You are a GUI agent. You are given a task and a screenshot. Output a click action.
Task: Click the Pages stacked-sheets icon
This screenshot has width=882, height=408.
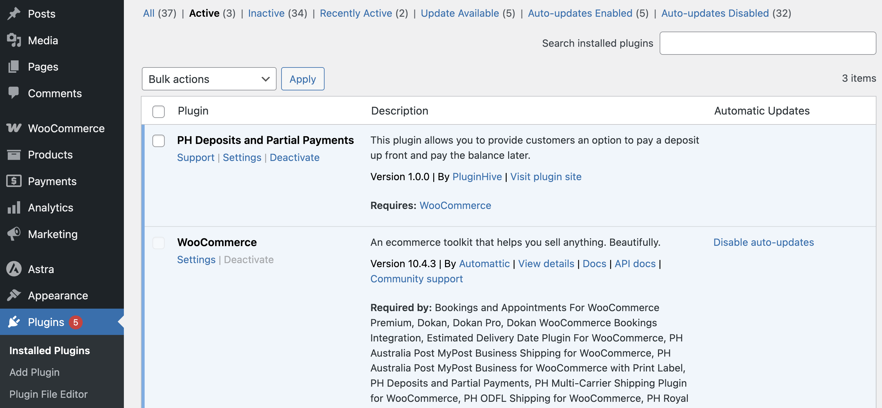14,67
